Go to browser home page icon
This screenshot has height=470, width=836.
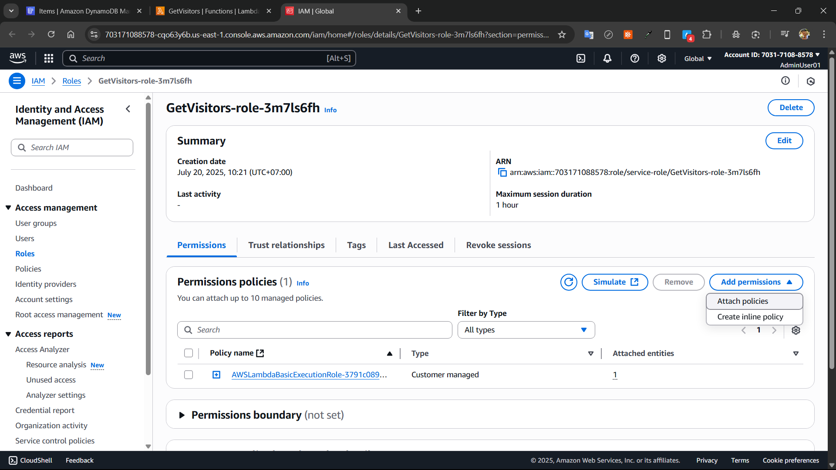71,34
